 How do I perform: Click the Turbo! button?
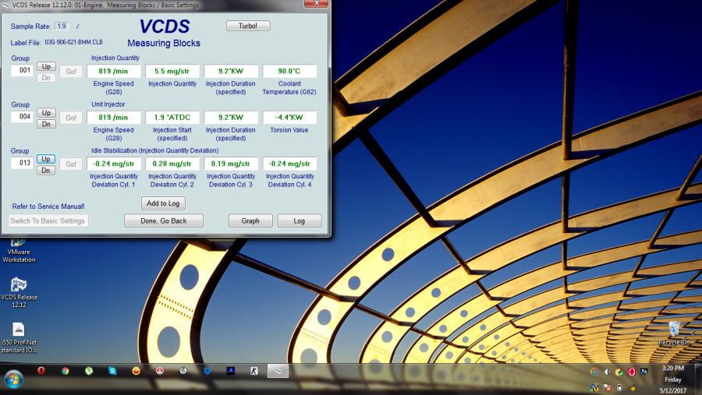(248, 26)
